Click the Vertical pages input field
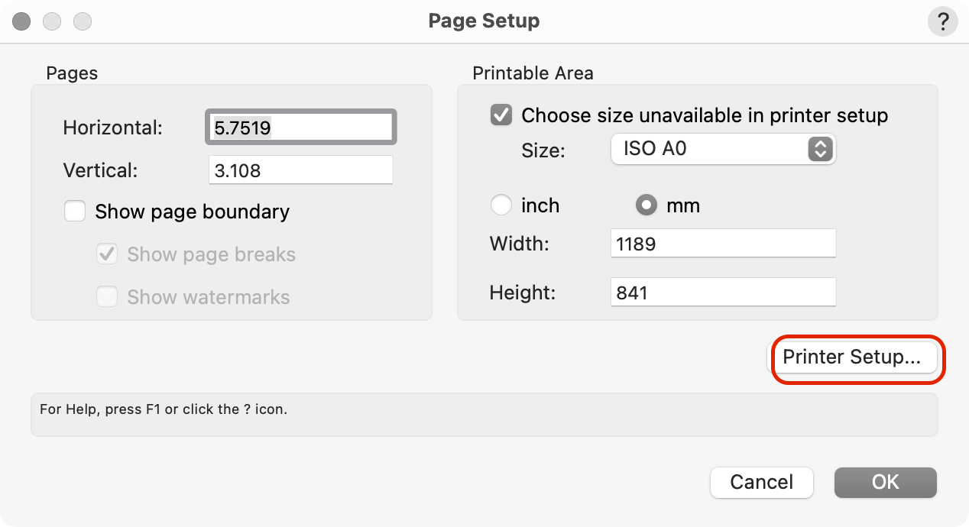Image resolution: width=969 pixels, height=527 pixels. [301, 170]
